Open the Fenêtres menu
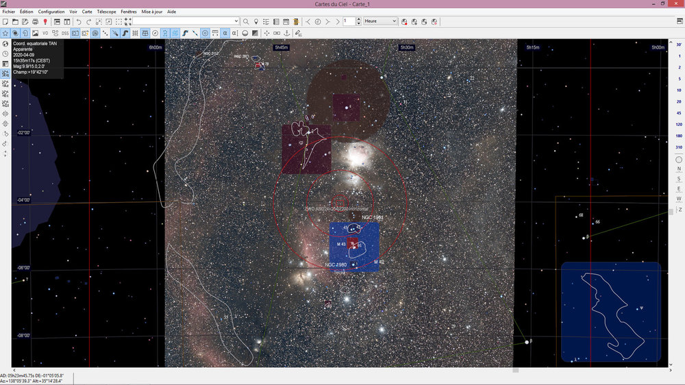Image resolution: width=685 pixels, height=385 pixels. [x=129, y=12]
